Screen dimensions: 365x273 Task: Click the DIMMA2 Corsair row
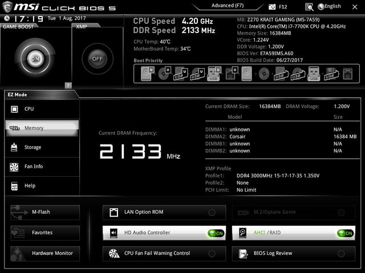pos(281,136)
